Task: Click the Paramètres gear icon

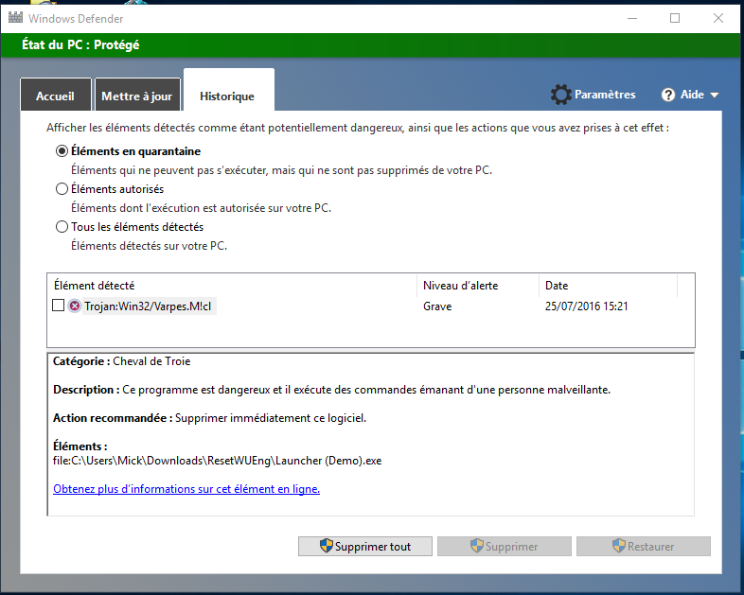Action: click(x=560, y=95)
